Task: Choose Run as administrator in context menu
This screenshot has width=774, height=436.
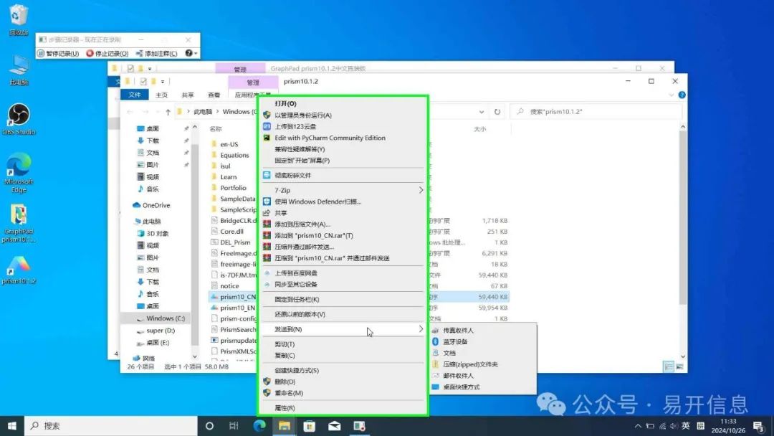Action: (x=342, y=115)
